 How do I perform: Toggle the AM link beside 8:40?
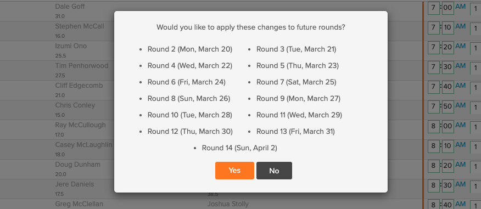[461, 205]
